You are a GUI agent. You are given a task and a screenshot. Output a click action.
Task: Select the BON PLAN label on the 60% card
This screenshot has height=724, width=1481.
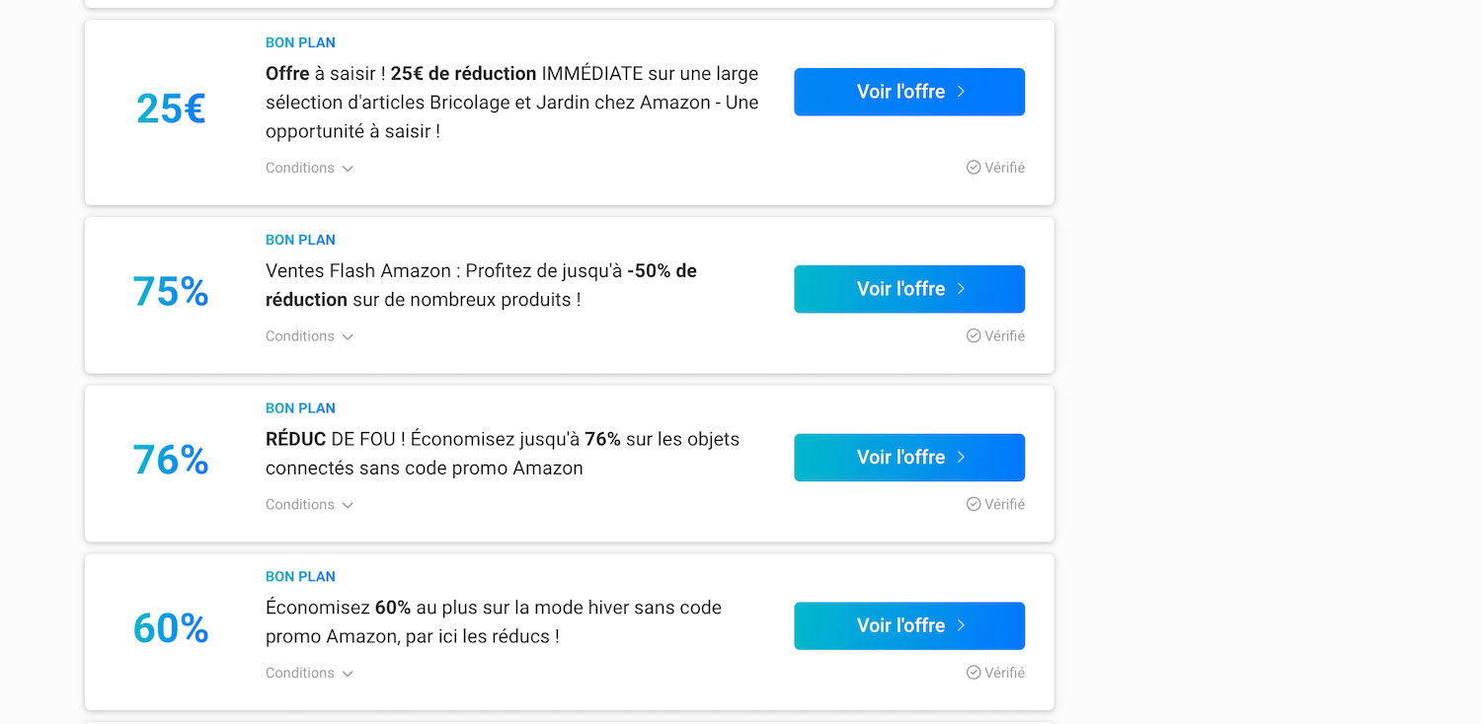tap(300, 576)
